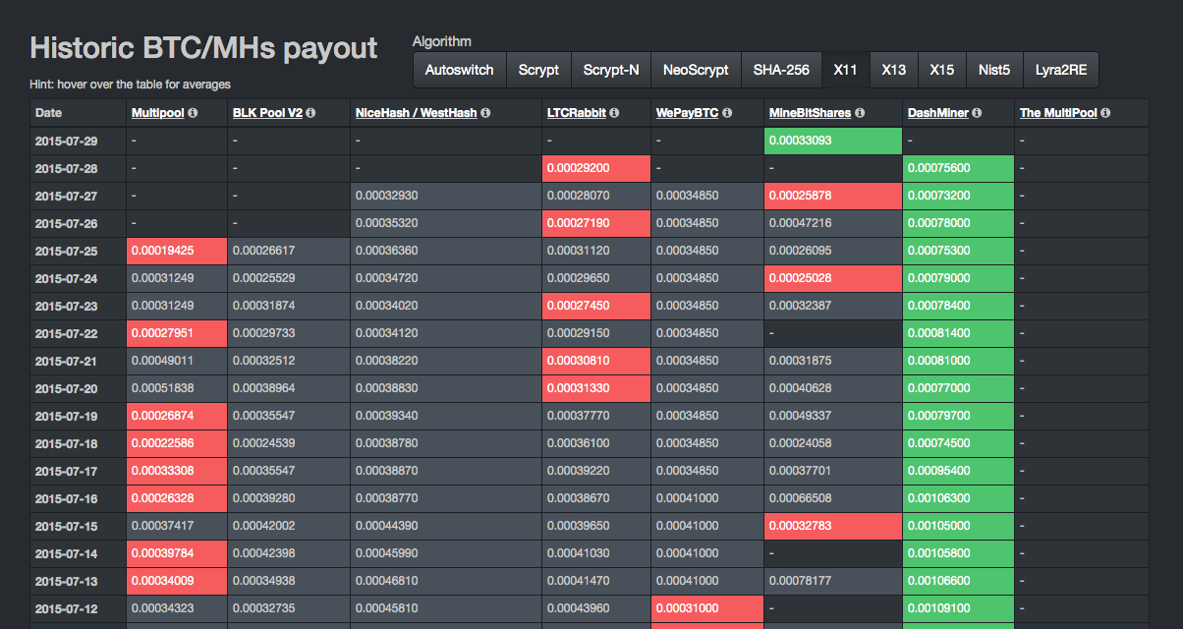
Task: Click info icon next to Multipool header
Action: [193, 113]
